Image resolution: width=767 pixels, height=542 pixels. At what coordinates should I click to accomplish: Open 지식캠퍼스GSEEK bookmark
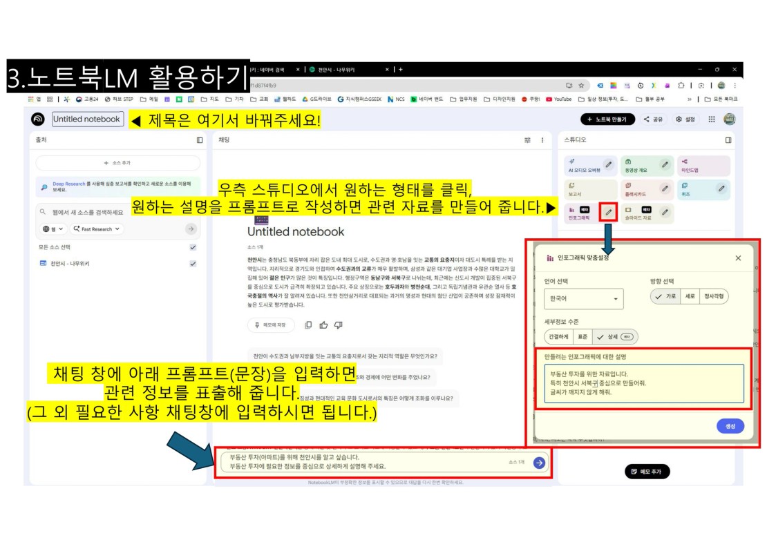[359, 99]
